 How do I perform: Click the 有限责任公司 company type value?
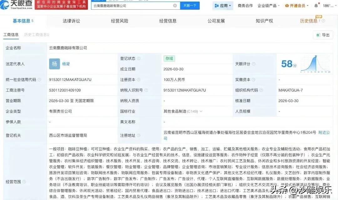(60, 111)
